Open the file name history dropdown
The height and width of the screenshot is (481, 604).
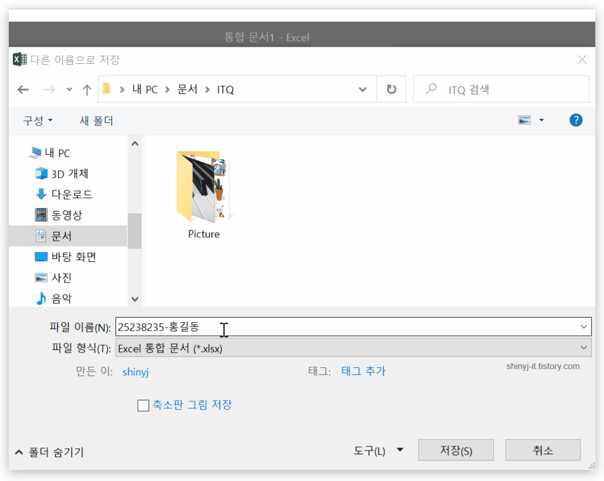[583, 327]
